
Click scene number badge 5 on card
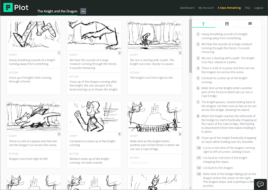(x=119, y=134)
